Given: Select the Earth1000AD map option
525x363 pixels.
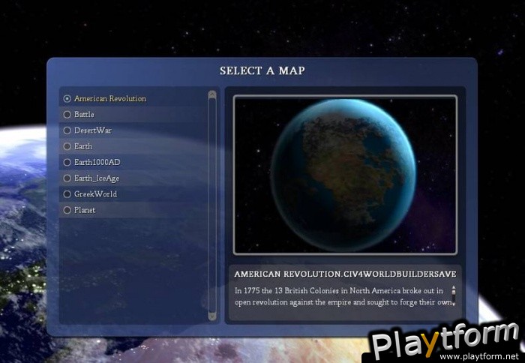Looking at the screenshot, I should 67,163.
